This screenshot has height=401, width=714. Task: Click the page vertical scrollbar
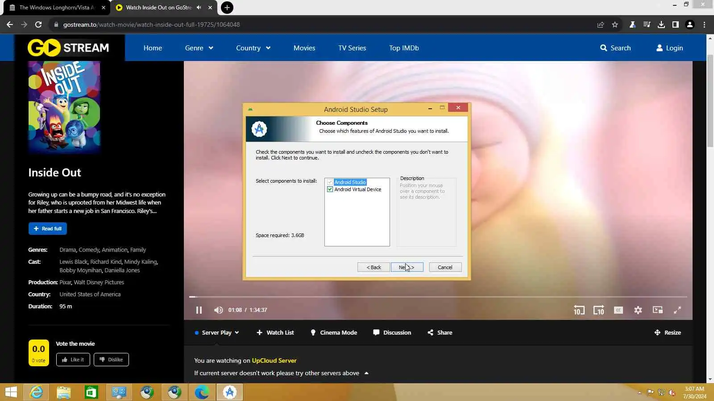pos(710,101)
